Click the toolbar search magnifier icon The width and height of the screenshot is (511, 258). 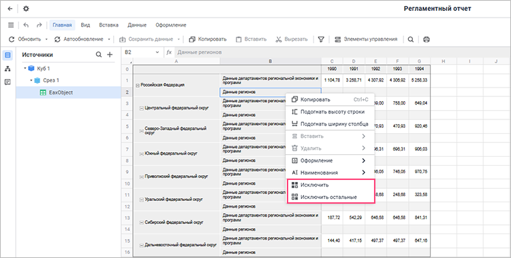411,39
